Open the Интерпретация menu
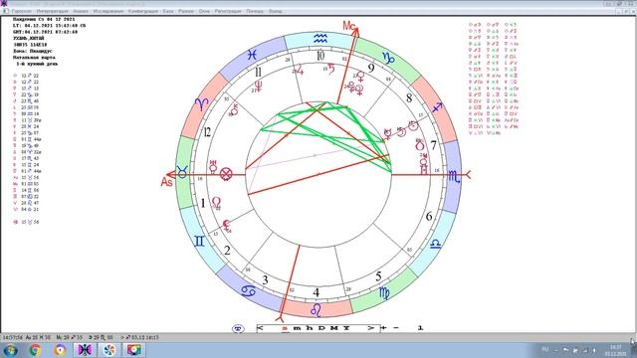 [x=52, y=11]
